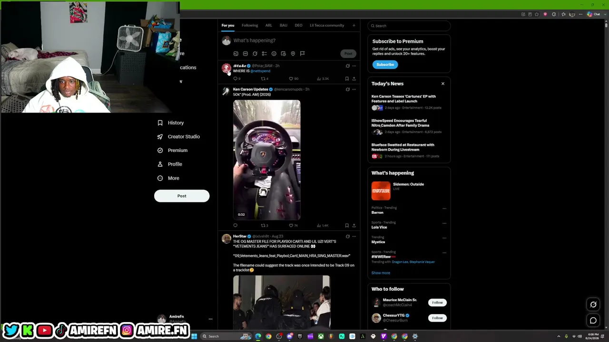Image resolution: width=609 pixels, height=342 pixels.
Task: Open Discord from the taskbar
Action: click(x=289, y=336)
